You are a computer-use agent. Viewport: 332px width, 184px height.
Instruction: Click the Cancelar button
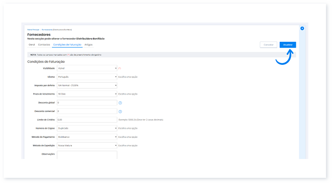click(268, 44)
